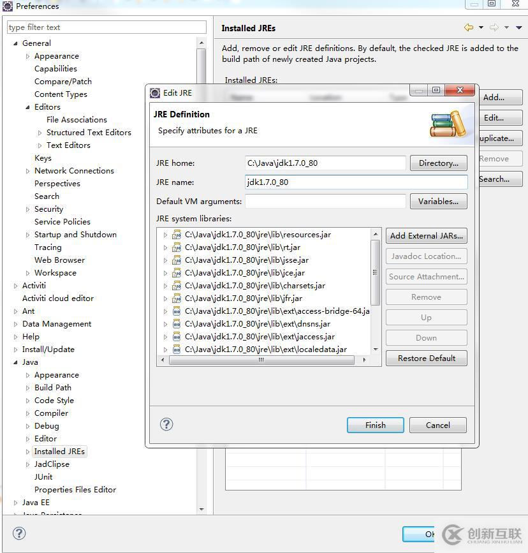Click the Edit... button in Preferences
The image size is (528, 553).
tap(500, 118)
